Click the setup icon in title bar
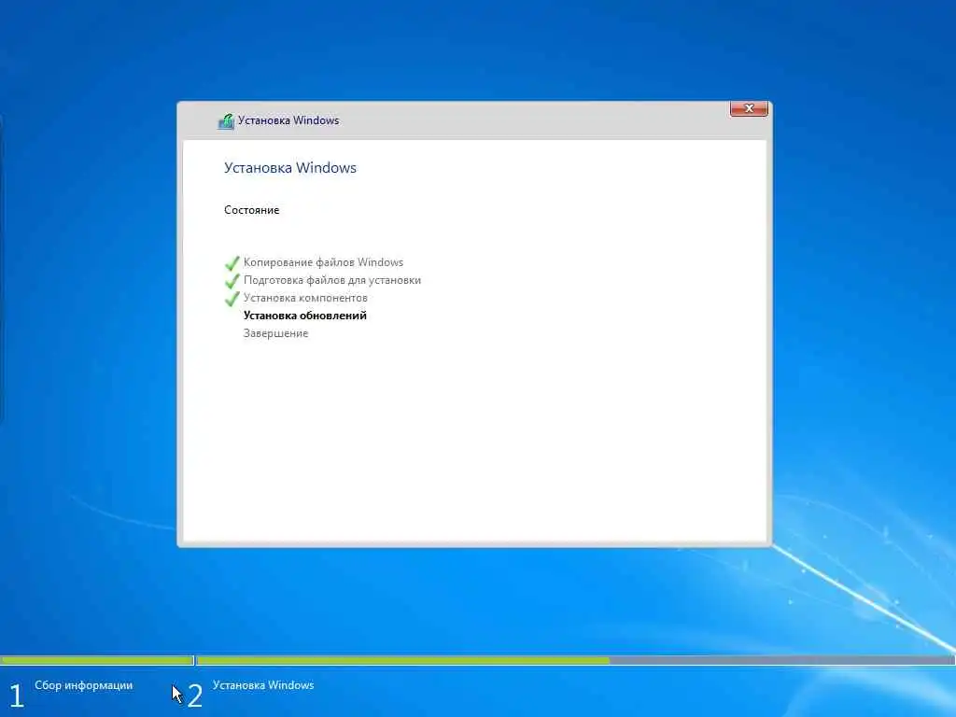The height and width of the screenshot is (717, 956). coord(226,121)
